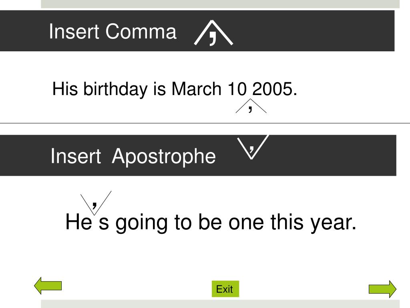
Task: Click the year 2005 in the sentence
Action: click(272, 89)
